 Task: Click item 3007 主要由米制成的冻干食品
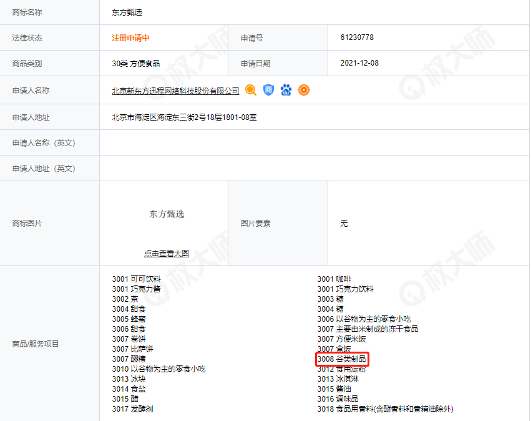[x=368, y=329]
